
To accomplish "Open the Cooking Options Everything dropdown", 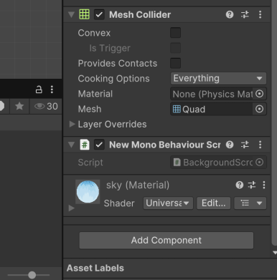I will click(218, 79).
